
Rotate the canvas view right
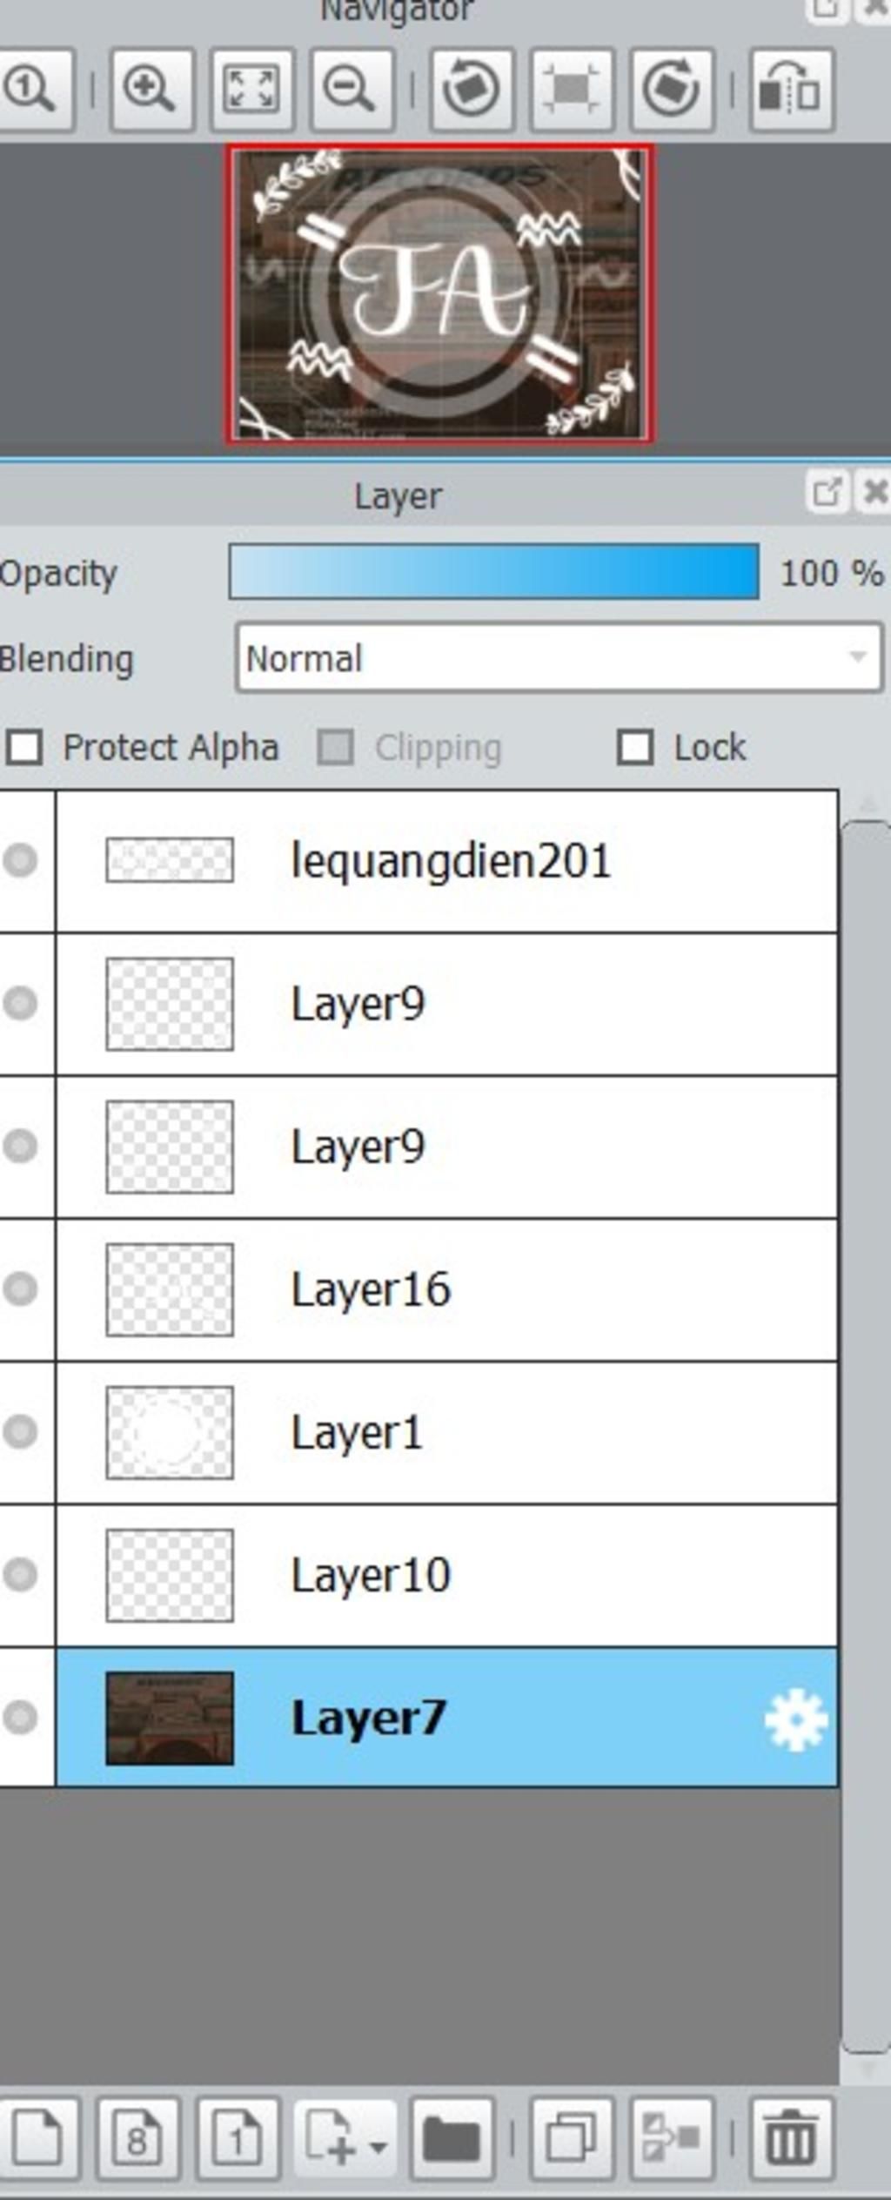(671, 90)
